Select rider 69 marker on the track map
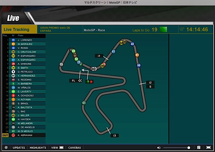The image size is (215, 152). pos(74,51)
